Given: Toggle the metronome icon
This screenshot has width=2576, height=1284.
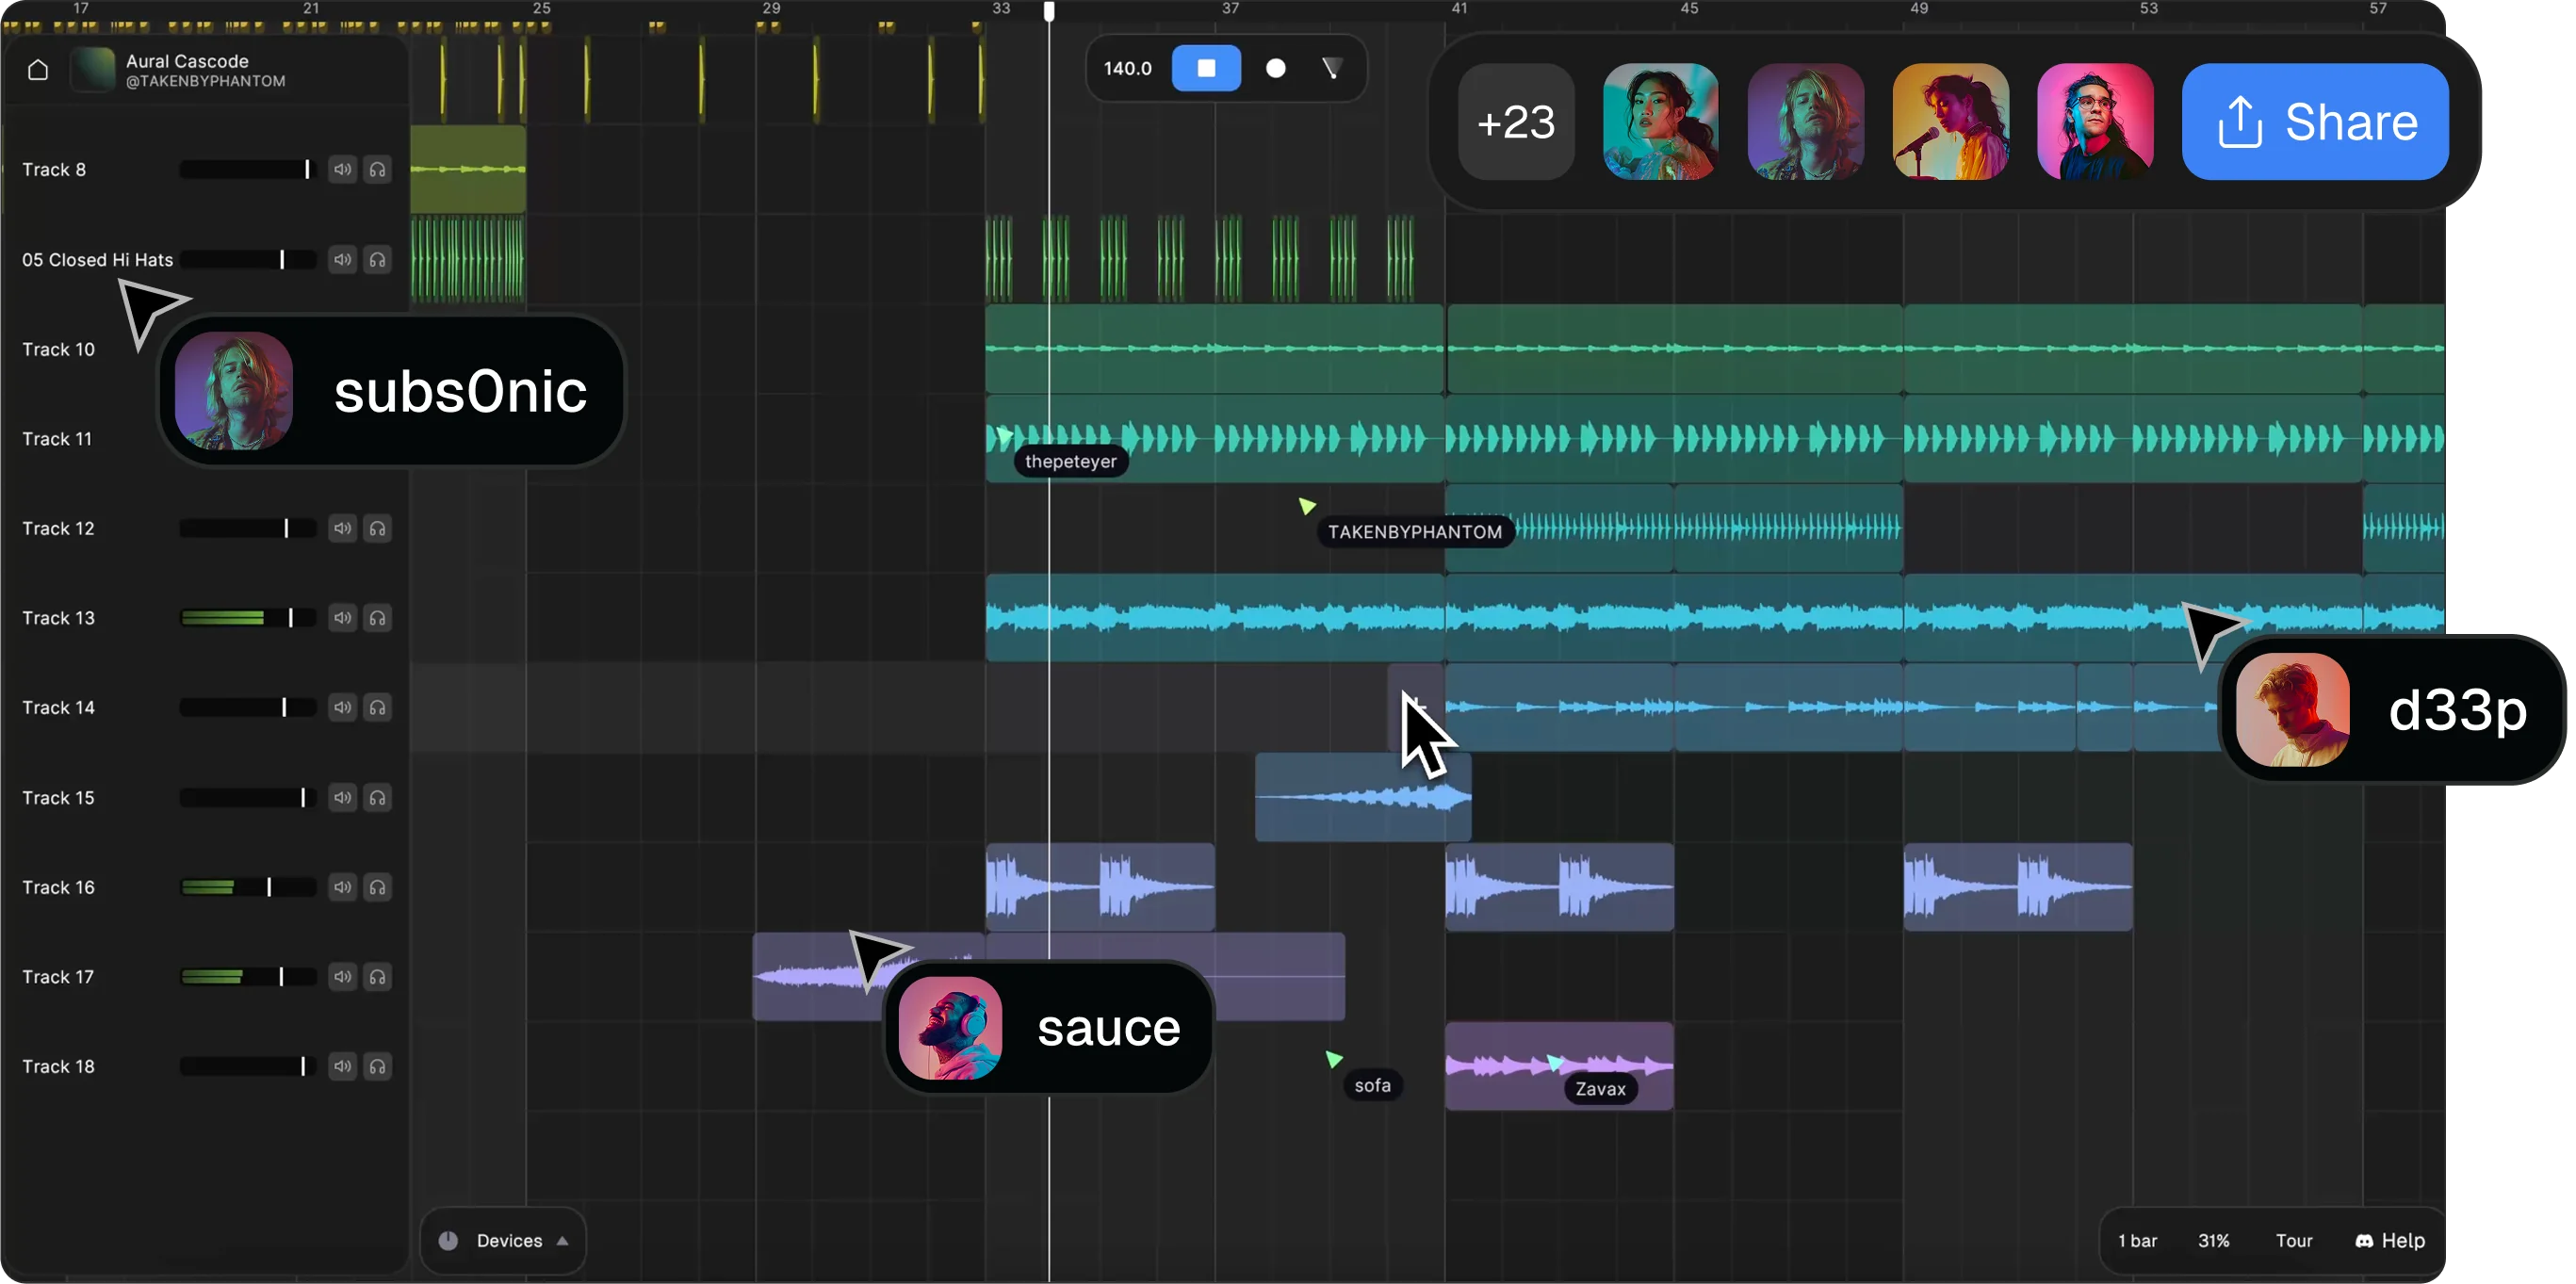Looking at the screenshot, I should click(1332, 68).
